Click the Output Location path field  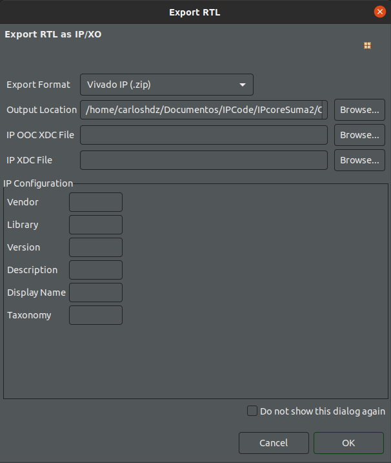point(204,110)
